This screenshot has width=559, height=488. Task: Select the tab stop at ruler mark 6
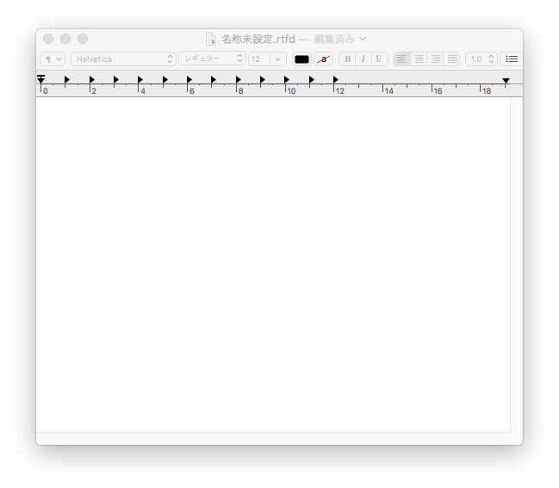tap(189, 79)
